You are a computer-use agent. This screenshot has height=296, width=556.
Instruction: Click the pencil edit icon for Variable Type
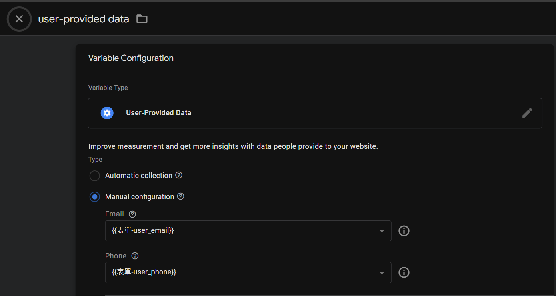tap(527, 113)
